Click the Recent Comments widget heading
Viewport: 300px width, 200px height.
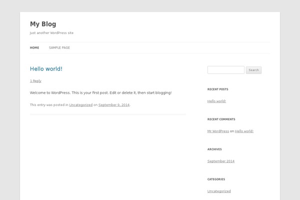[x=221, y=119]
